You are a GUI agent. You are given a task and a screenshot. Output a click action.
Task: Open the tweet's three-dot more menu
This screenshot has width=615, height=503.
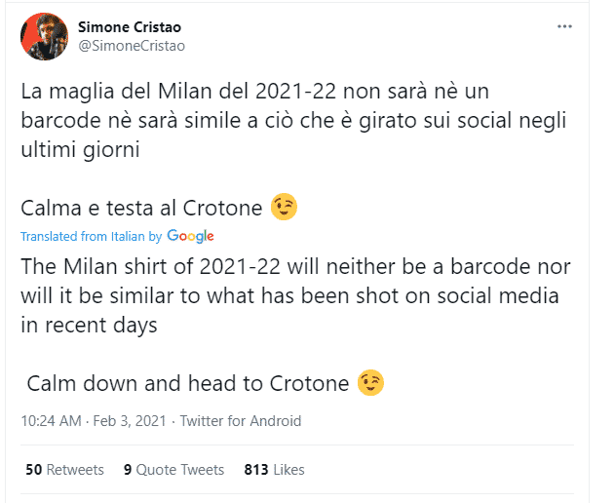click(564, 27)
